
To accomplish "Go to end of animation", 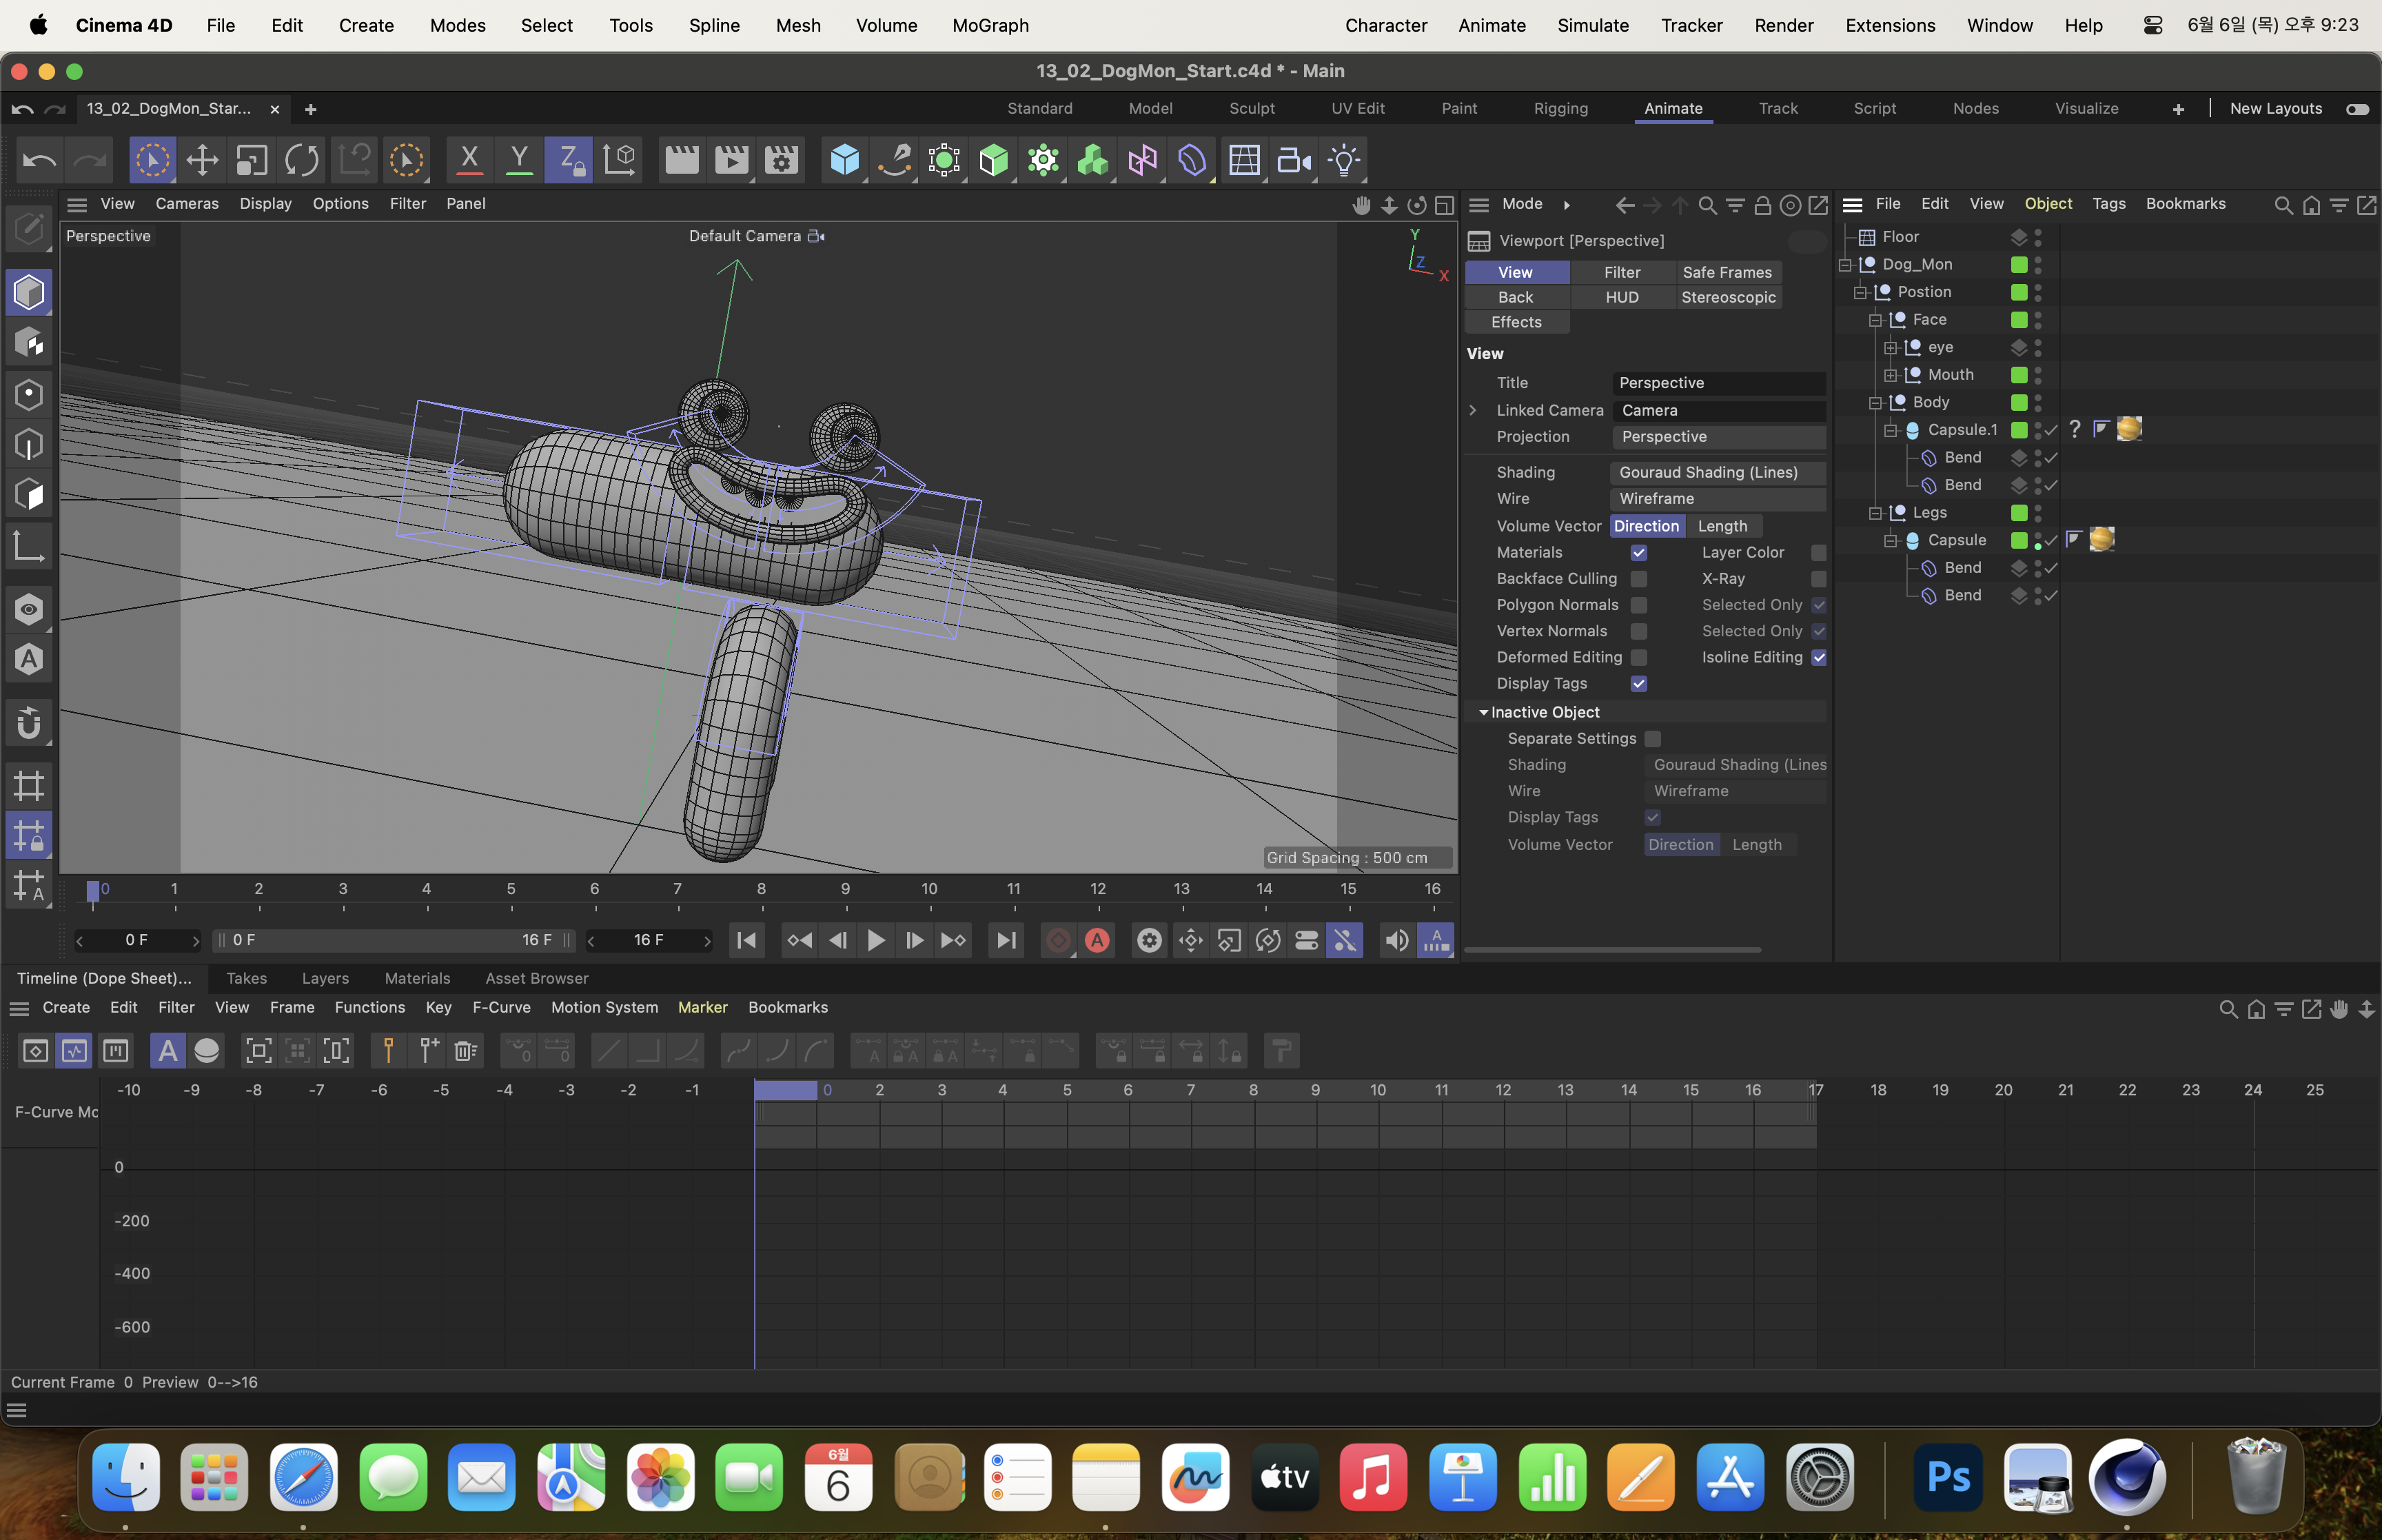I will [1006, 940].
